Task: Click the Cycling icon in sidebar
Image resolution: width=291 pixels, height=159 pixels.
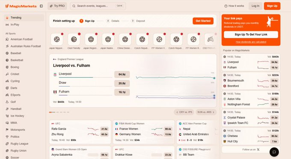Action: (x=7, y=81)
